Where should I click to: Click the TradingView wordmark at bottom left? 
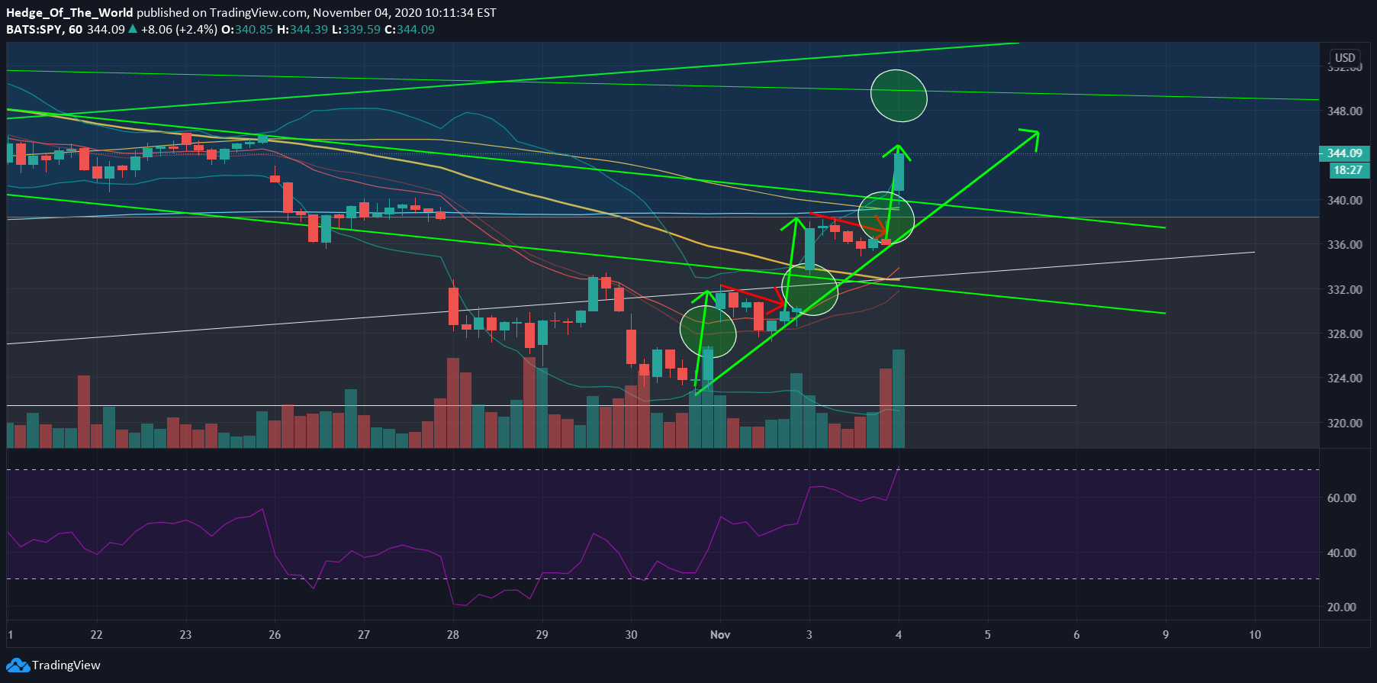[x=66, y=665]
